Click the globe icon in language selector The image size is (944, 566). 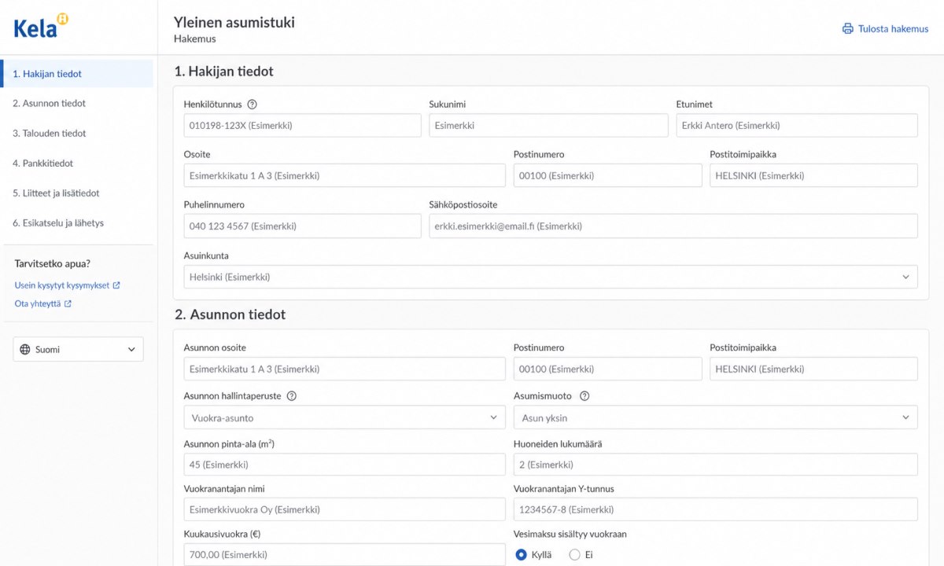[x=25, y=350]
